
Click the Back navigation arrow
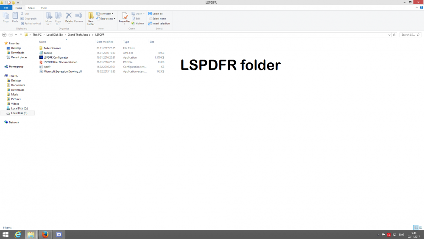tap(4, 35)
